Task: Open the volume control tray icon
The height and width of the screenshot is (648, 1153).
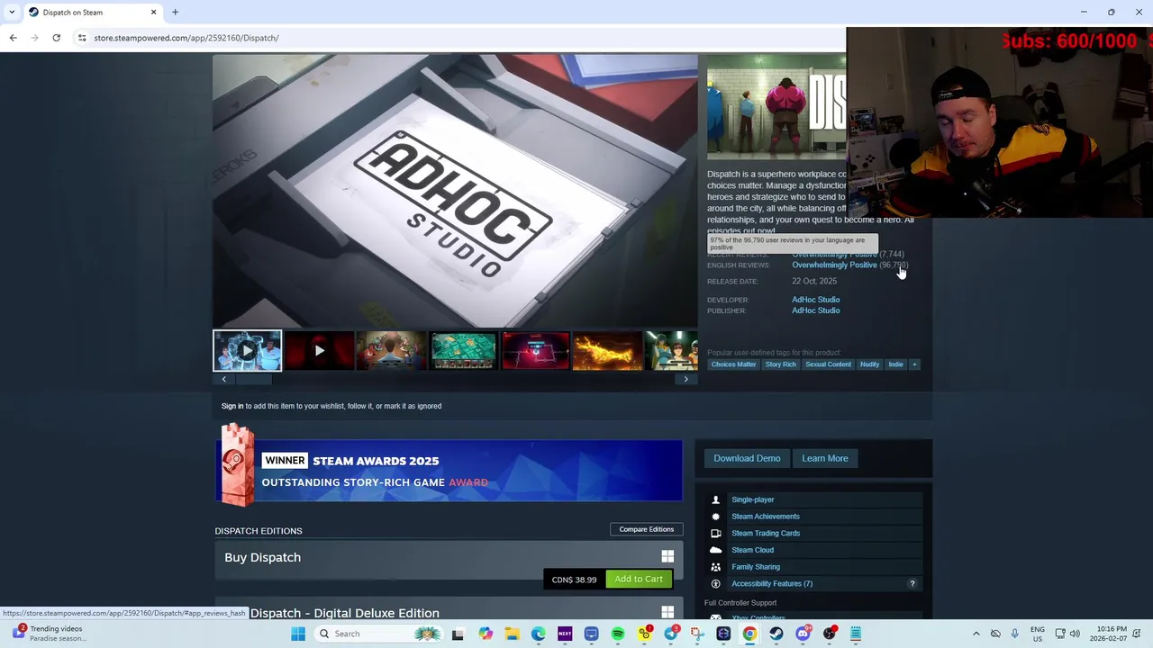Action: pos(1075,634)
